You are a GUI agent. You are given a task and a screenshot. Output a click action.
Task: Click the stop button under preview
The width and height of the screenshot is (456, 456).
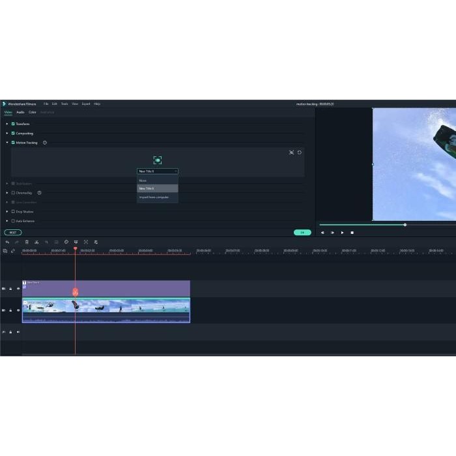(x=352, y=233)
